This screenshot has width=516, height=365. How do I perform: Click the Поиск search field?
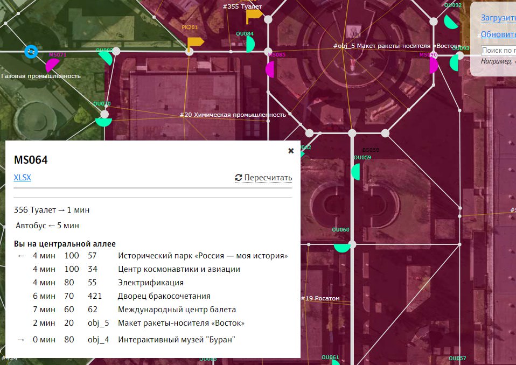tap(497, 49)
